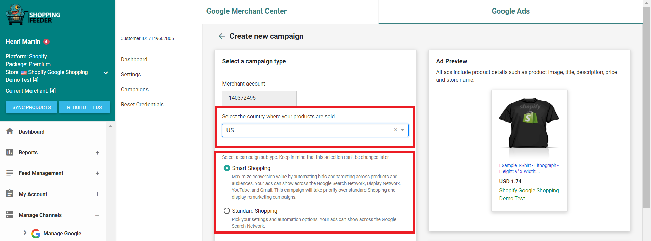
Task: Click the Shopping Feeder logo
Action: click(x=33, y=15)
